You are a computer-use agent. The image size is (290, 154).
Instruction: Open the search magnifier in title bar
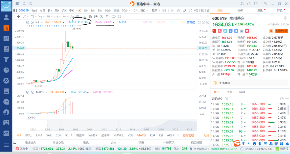pyautogui.click(x=31, y=4)
